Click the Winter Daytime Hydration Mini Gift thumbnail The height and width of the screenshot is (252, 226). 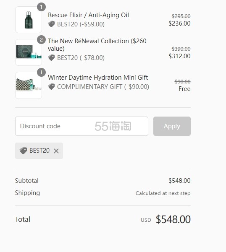point(29,85)
